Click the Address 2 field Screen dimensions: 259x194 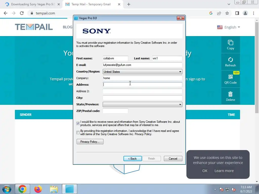(x=142, y=91)
